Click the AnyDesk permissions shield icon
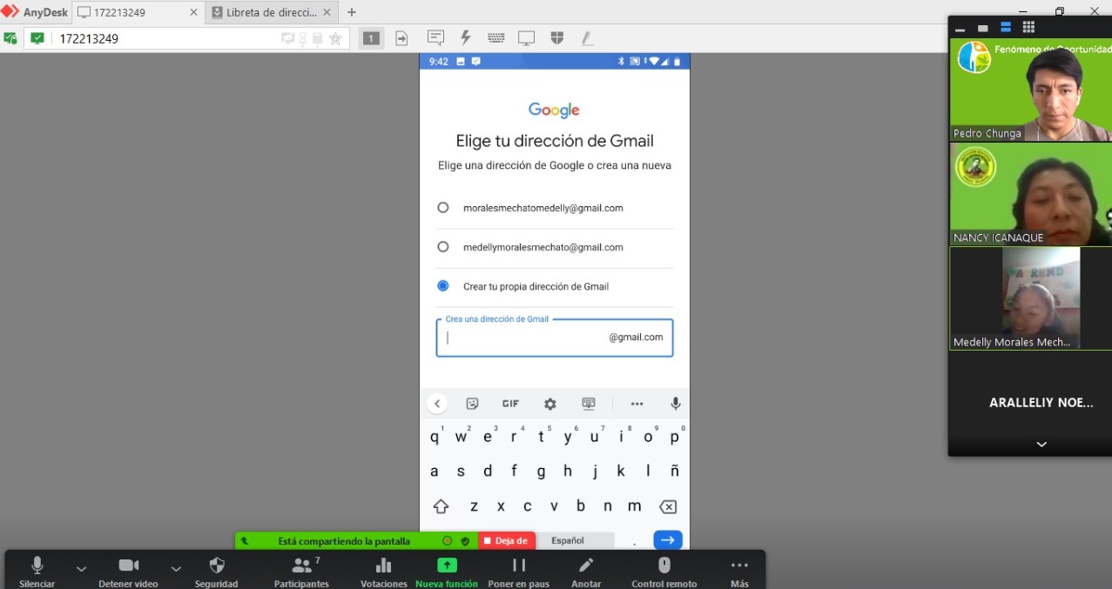The height and width of the screenshot is (589, 1112). point(557,38)
